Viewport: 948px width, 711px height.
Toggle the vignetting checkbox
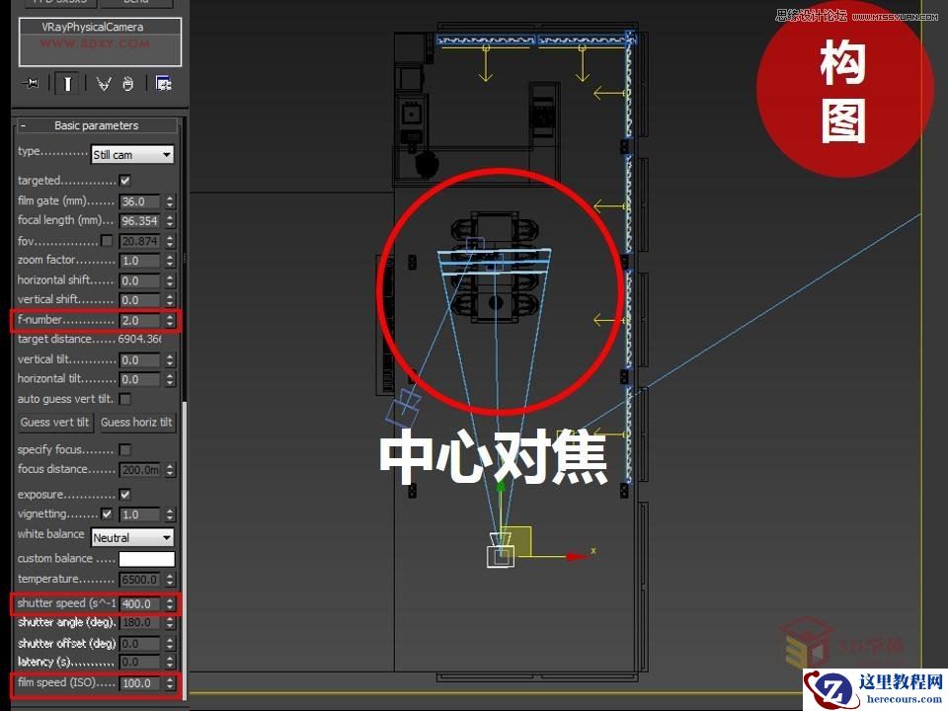pos(107,513)
